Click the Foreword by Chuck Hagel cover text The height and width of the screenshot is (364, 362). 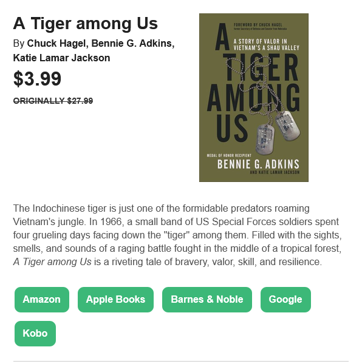click(x=258, y=25)
